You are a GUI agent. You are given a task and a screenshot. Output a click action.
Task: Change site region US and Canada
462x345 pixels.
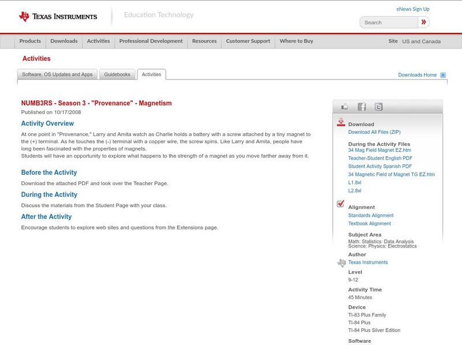pyautogui.click(x=422, y=42)
